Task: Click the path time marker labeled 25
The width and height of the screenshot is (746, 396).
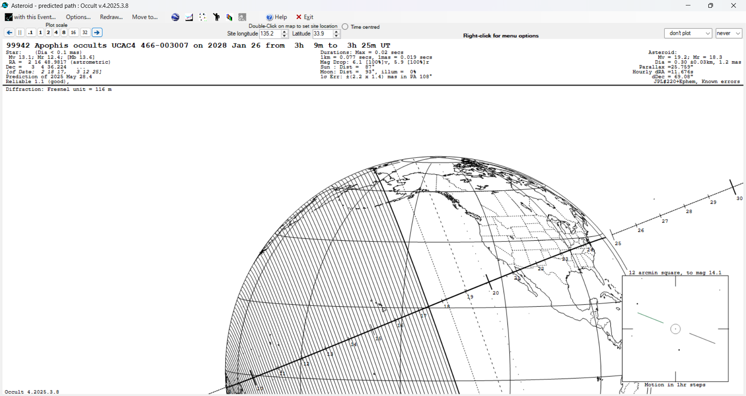Action: point(618,243)
